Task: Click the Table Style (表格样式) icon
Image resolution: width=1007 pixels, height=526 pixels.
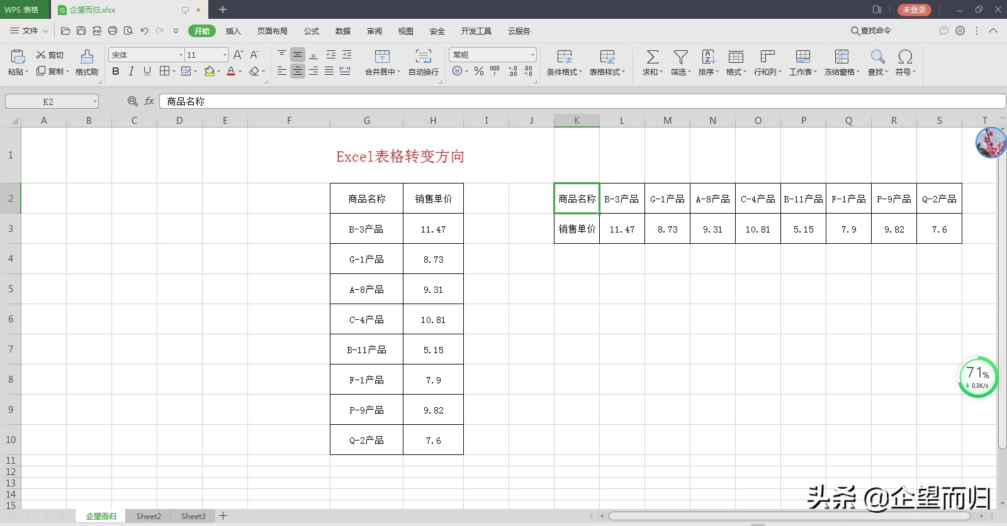Action: (607, 57)
